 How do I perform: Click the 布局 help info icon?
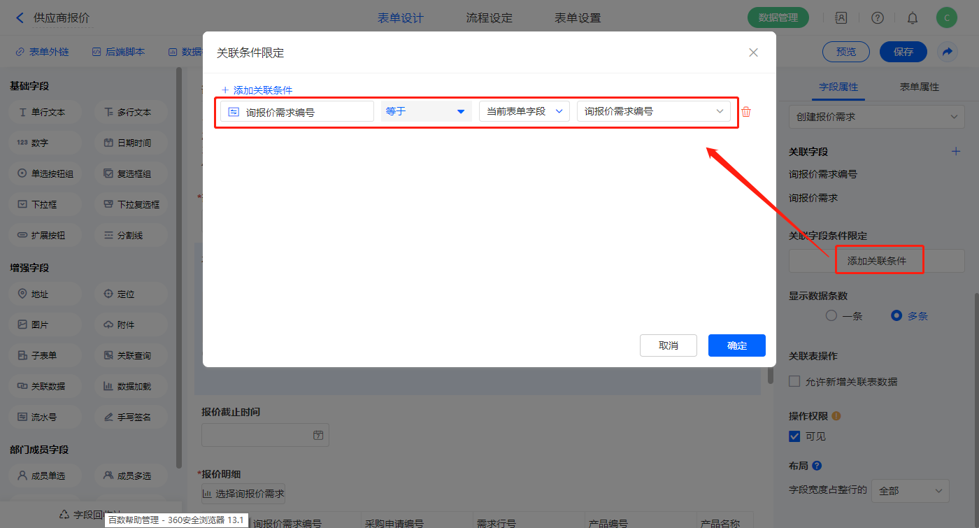[817, 466]
